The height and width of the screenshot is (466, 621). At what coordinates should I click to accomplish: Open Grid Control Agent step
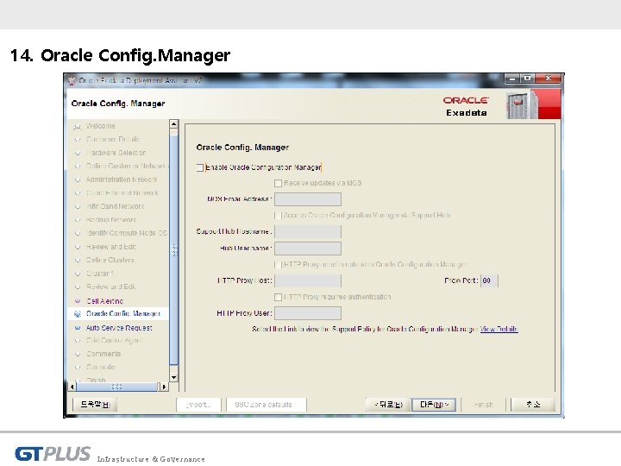tap(114, 340)
